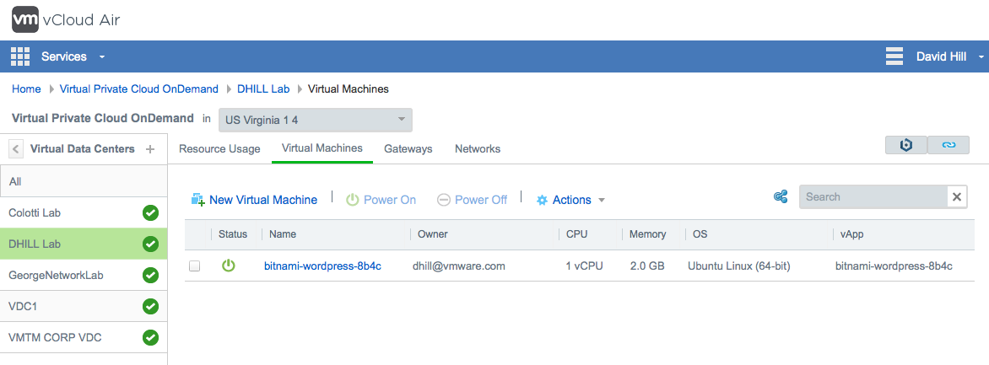Open the Actions dropdown menu
The height and width of the screenshot is (365, 989).
point(570,200)
